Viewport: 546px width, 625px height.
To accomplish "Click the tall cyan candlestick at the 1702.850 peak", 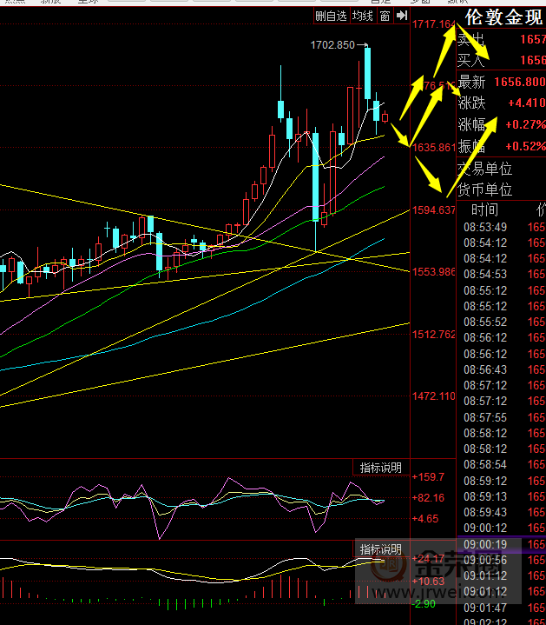I will pos(367,73).
